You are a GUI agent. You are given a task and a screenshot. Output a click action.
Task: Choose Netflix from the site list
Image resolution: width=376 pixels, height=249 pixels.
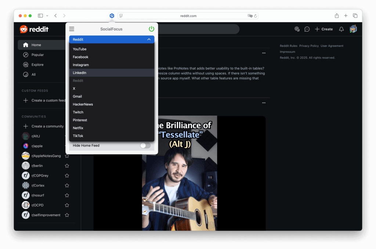(112, 128)
